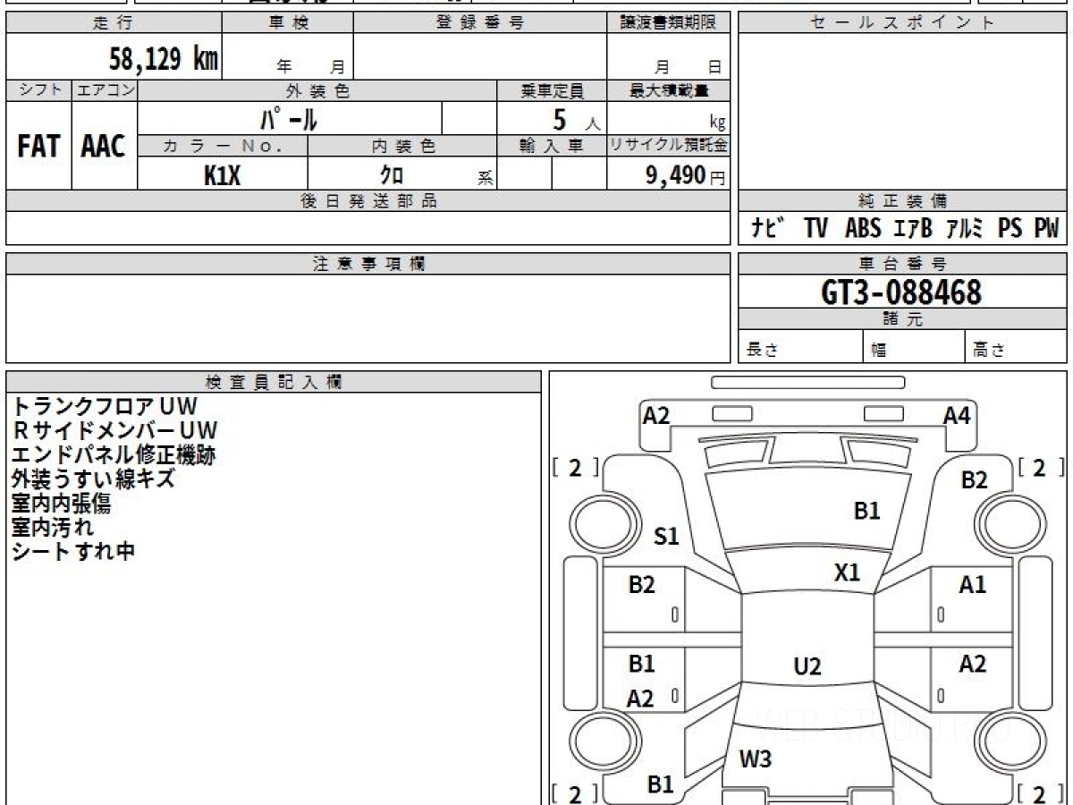Select the PW equipment entry
The image size is (1073, 805).
1046,229
